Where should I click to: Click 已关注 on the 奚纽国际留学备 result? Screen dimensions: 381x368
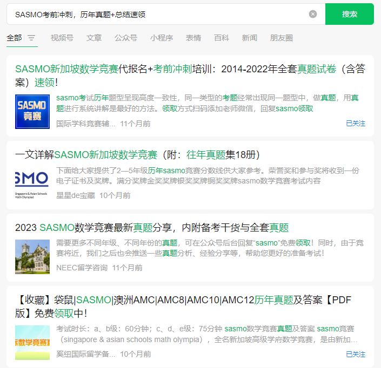coord(356,355)
